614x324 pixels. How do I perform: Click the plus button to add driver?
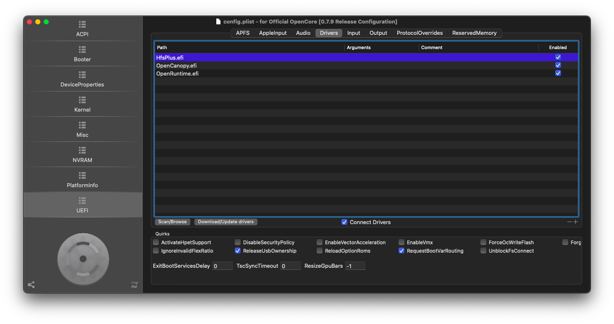[575, 222]
